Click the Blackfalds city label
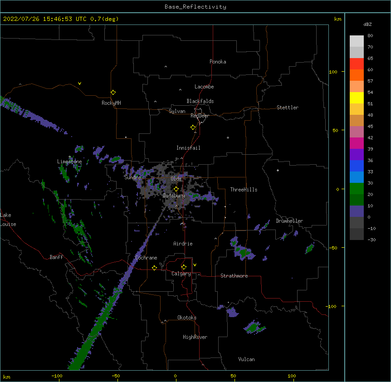The image size is (391, 382). tap(200, 101)
